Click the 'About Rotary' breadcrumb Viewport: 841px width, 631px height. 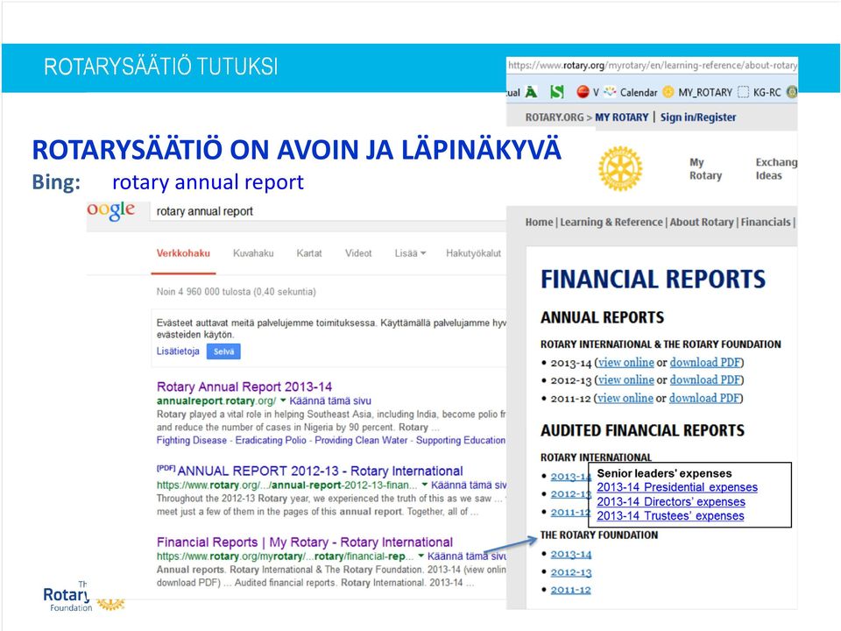click(x=702, y=222)
